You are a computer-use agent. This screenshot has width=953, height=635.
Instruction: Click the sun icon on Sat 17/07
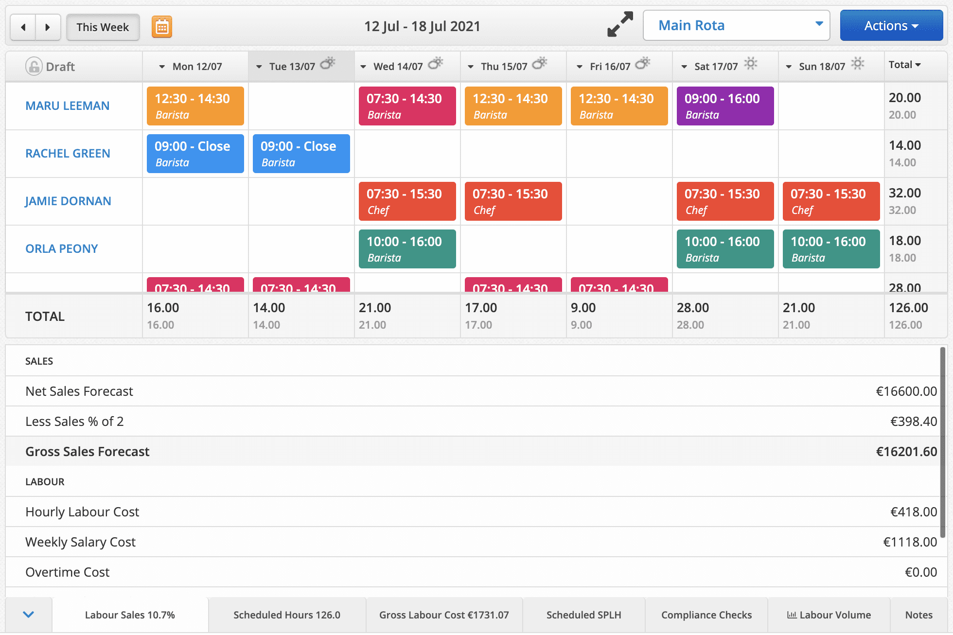750,63
